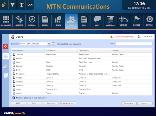The image size is (156, 116).
Task: Select the 1officer user row
Action: (82, 54)
